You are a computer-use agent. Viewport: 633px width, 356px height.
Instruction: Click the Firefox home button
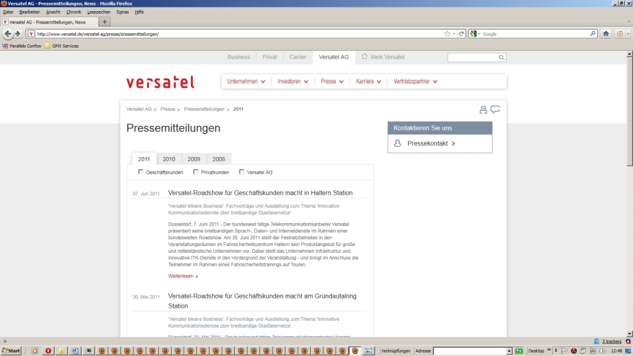pyautogui.click(x=606, y=34)
